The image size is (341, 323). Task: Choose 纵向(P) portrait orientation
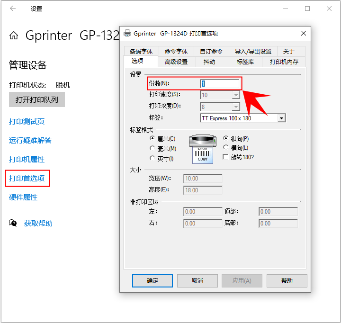click(226, 138)
